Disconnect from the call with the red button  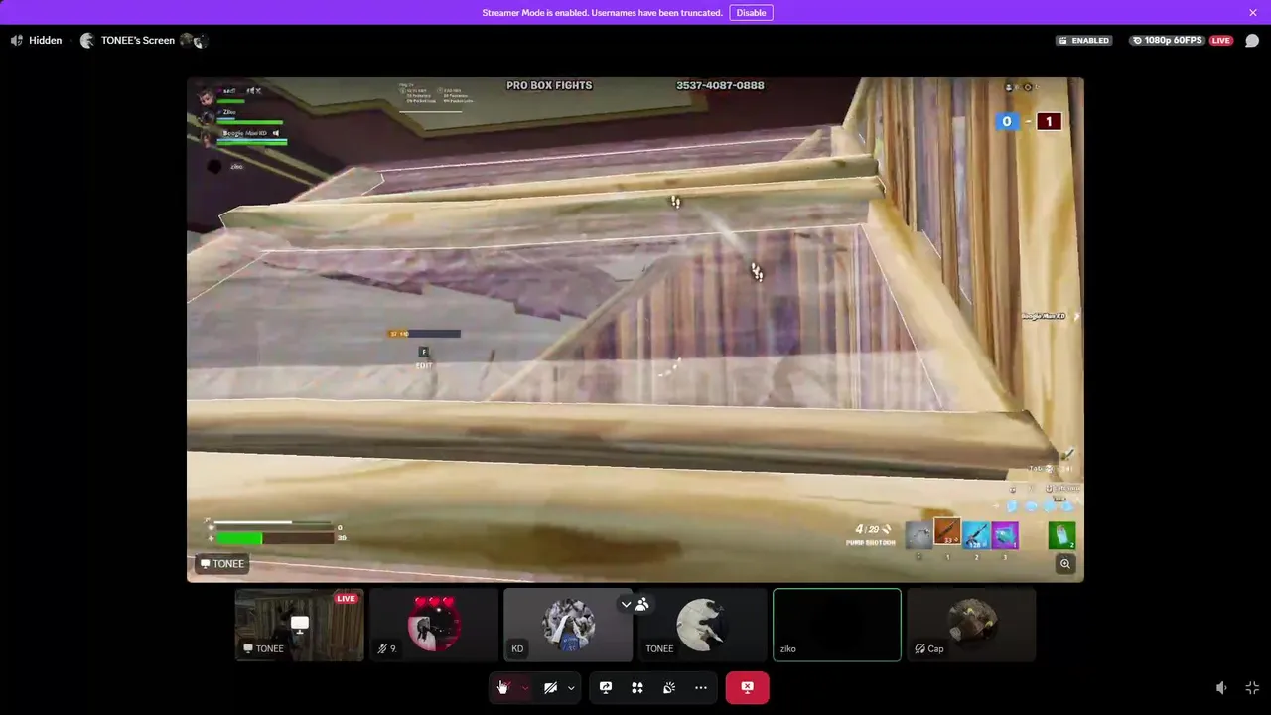(747, 687)
